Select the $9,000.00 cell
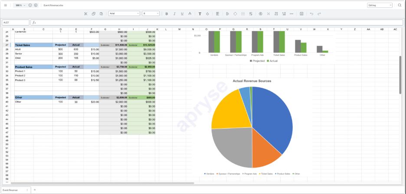The image size is (406, 194). click(147, 49)
